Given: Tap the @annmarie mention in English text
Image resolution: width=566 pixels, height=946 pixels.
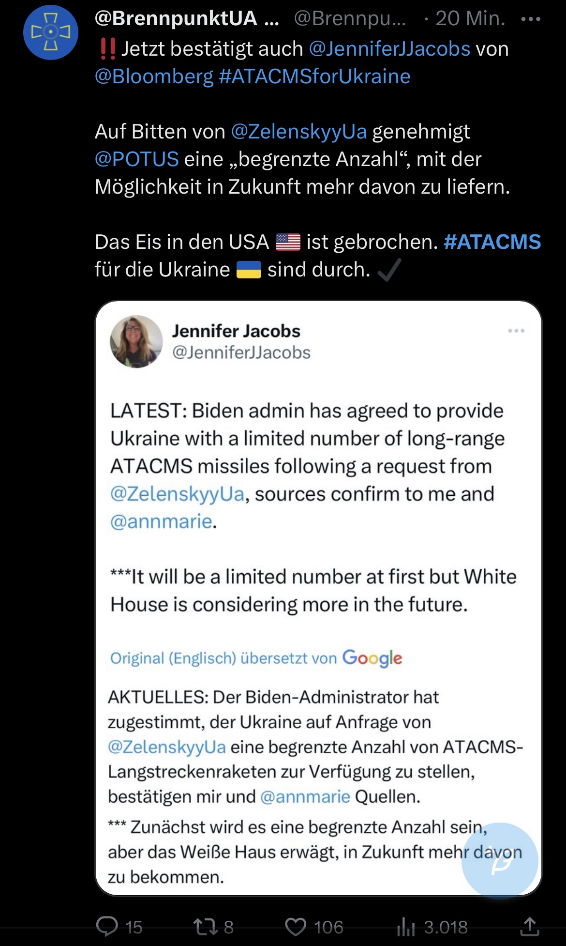Looking at the screenshot, I should click(161, 521).
